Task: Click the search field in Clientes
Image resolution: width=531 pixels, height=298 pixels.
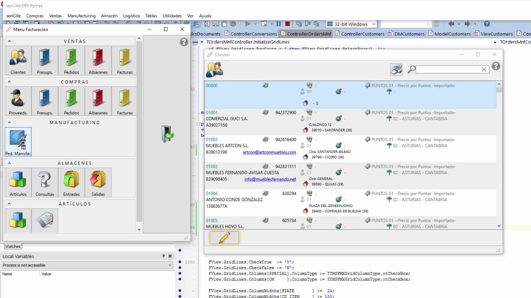Action: [x=448, y=70]
